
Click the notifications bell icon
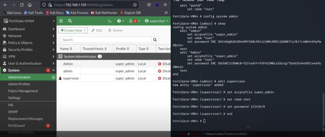tap(131, 21)
